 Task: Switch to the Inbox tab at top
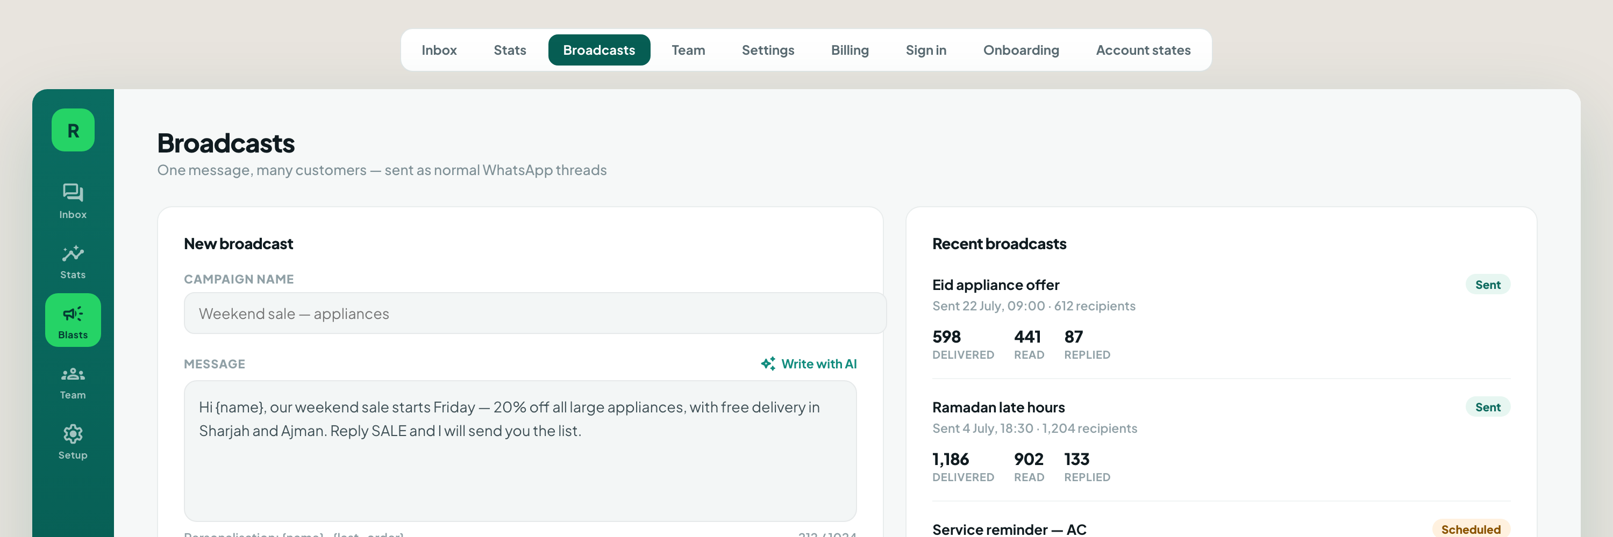[x=439, y=50]
